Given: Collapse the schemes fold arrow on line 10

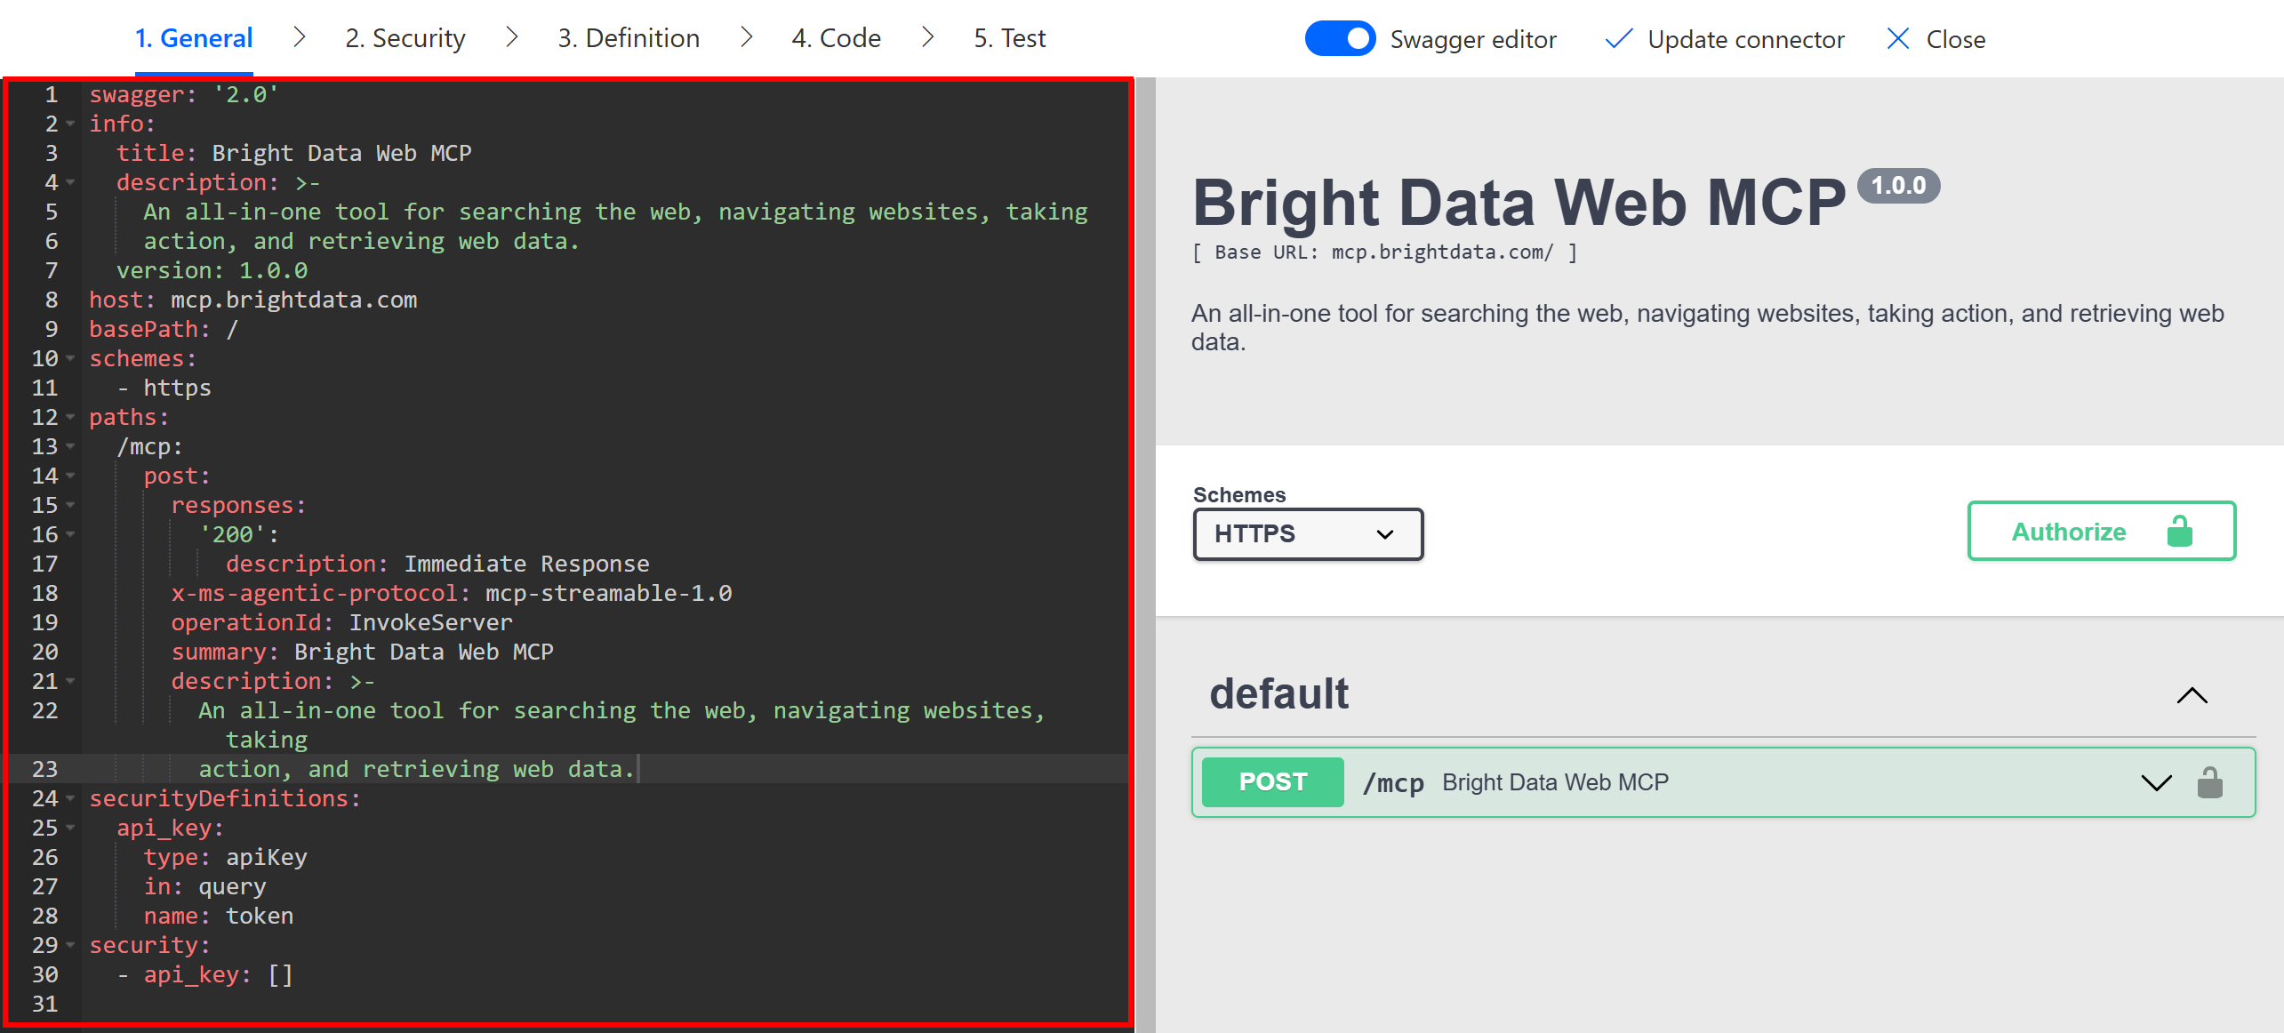Looking at the screenshot, I should pyautogui.click(x=70, y=359).
